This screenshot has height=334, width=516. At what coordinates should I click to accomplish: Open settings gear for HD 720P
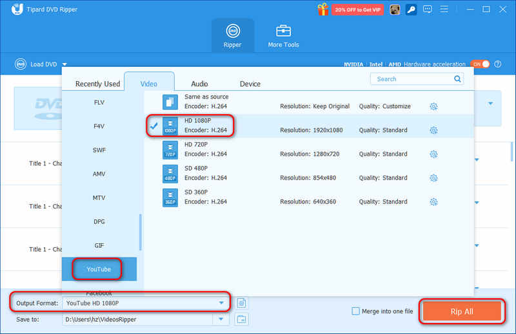[433, 154]
